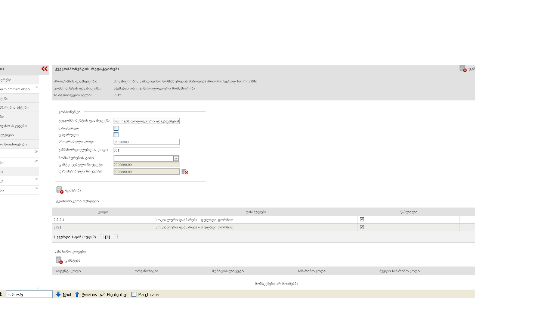The image size is (538, 336).
Task: Click the Highlight all marker icon
Action: click(x=102, y=294)
